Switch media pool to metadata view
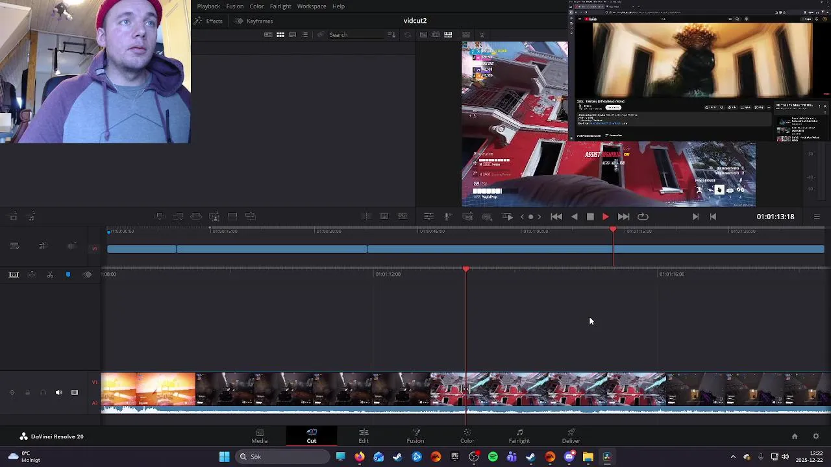 (268, 34)
